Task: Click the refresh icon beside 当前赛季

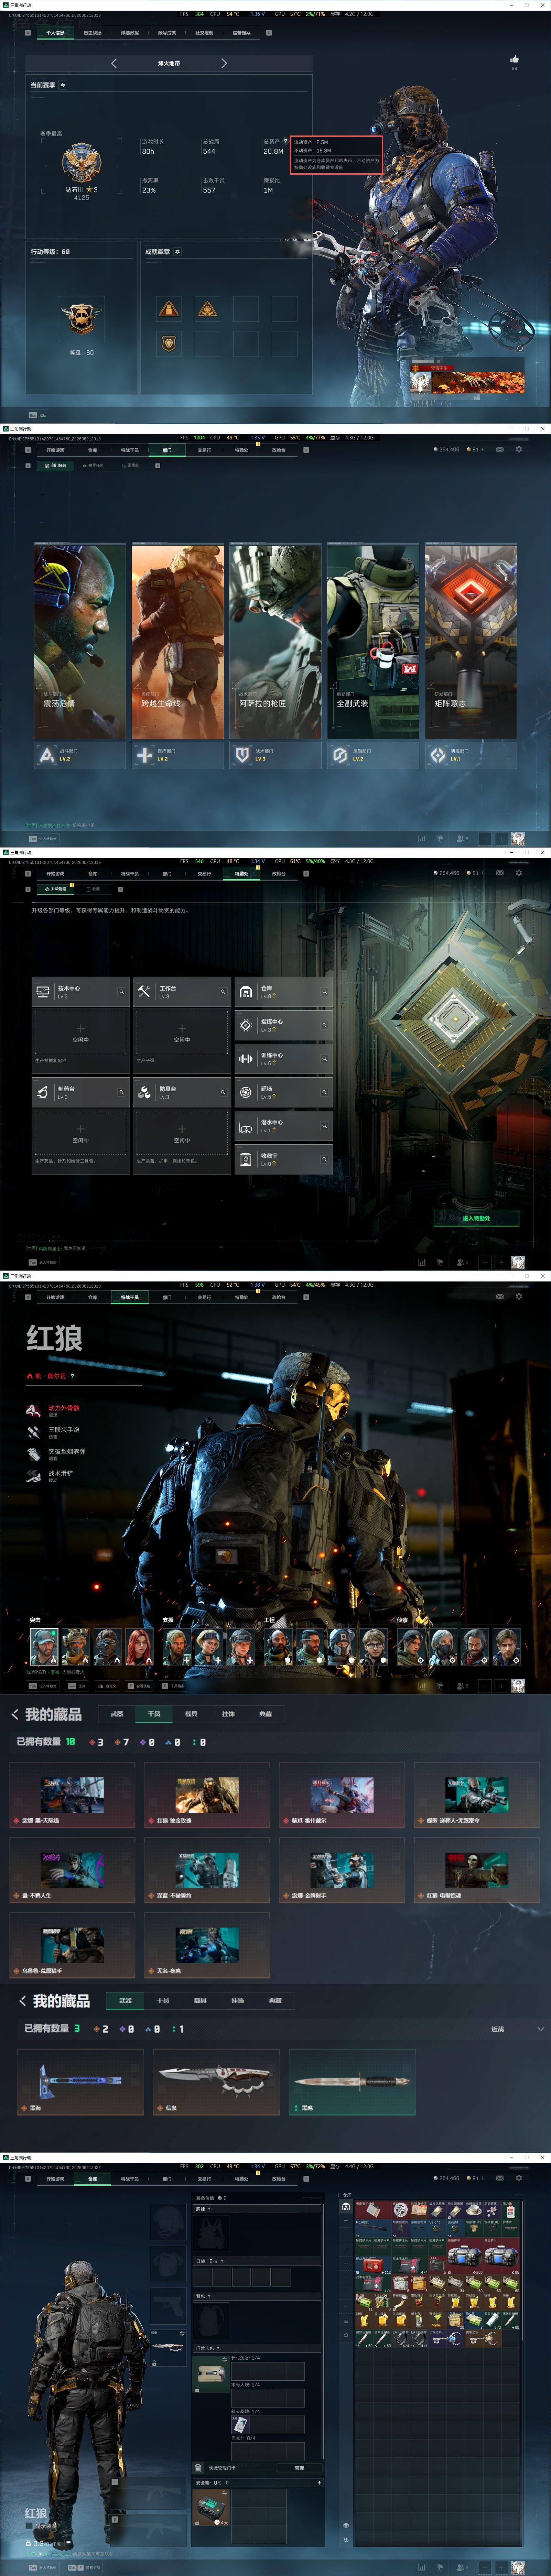Action: click(63, 85)
